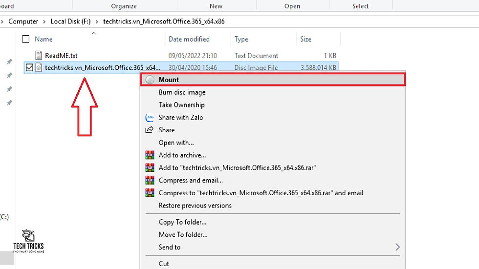Click Computer in the address breadcrumb
This screenshot has width=479, height=269.
pyautogui.click(x=23, y=21)
